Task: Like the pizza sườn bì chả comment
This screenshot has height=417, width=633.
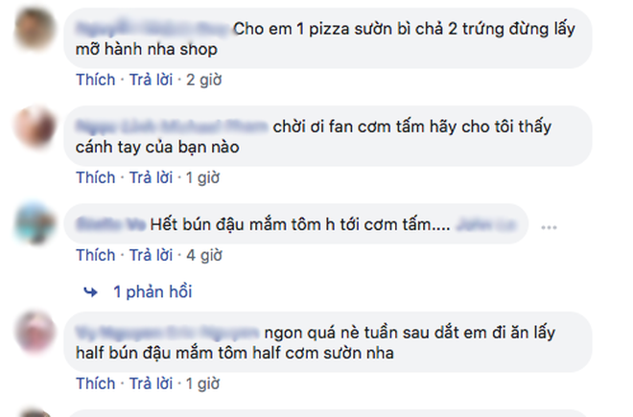Action: (96, 80)
